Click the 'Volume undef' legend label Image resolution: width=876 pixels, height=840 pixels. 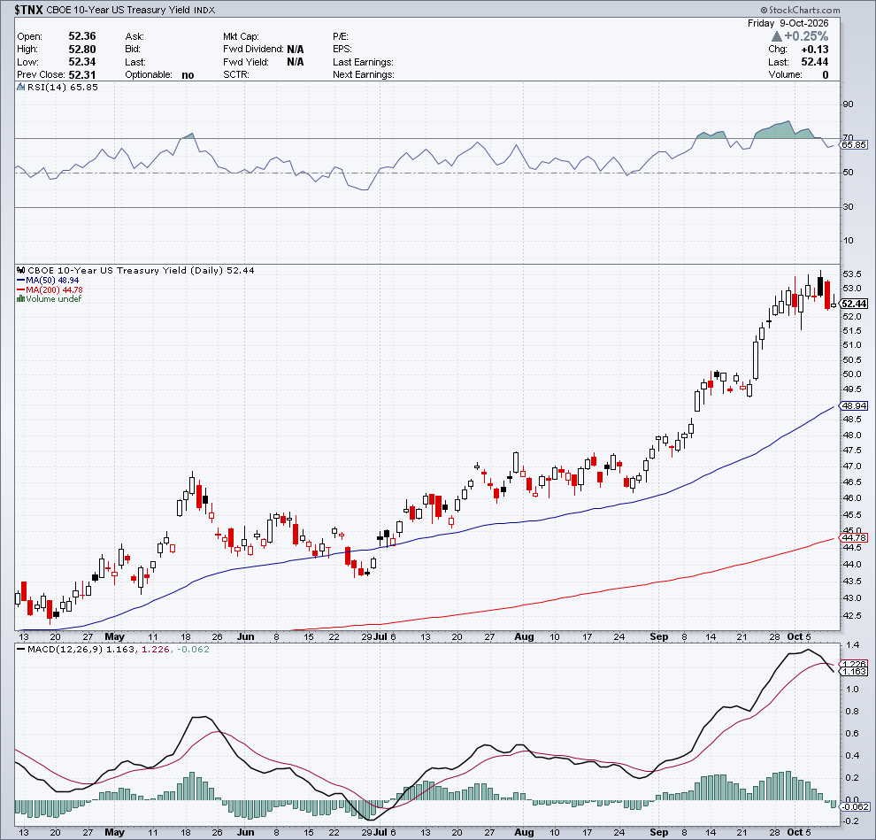pos(54,298)
